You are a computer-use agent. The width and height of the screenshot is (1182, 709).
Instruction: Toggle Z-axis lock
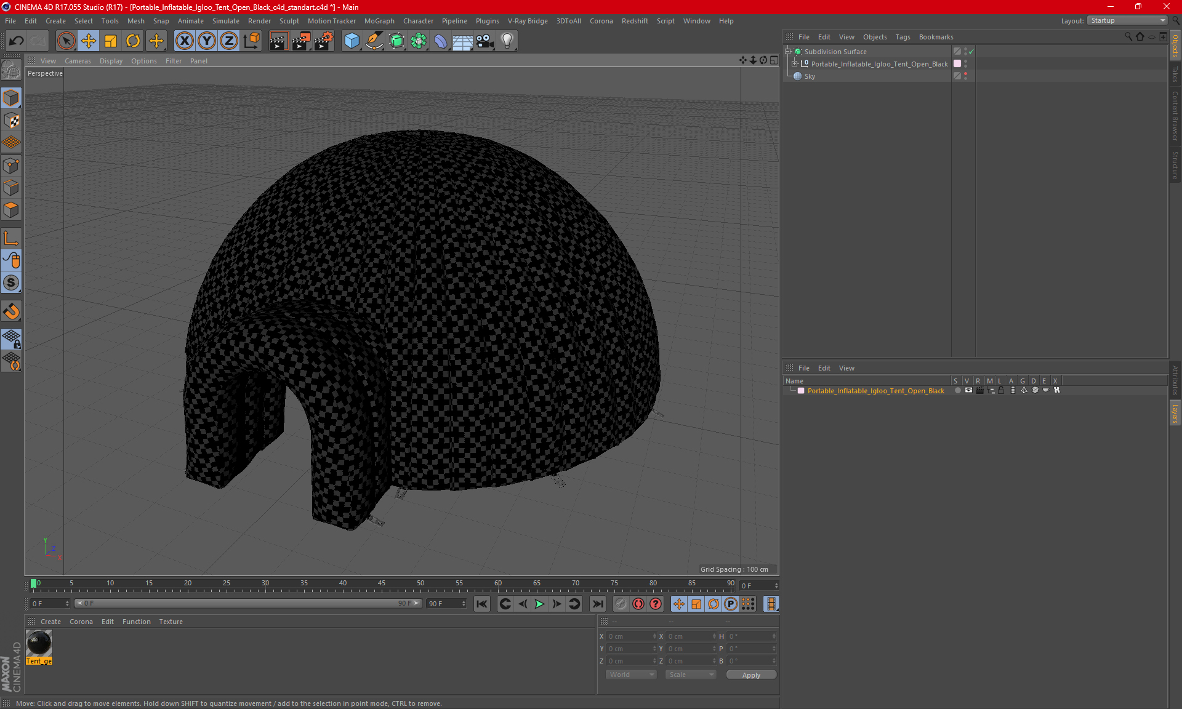(x=229, y=41)
